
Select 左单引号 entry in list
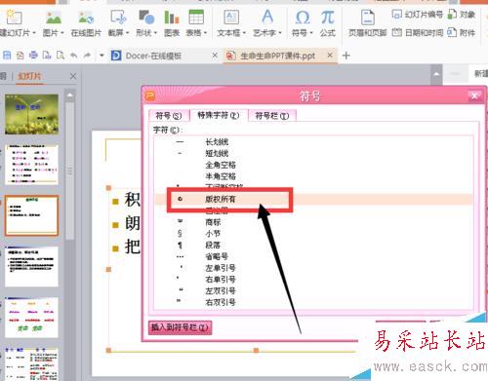pos(313,268)
